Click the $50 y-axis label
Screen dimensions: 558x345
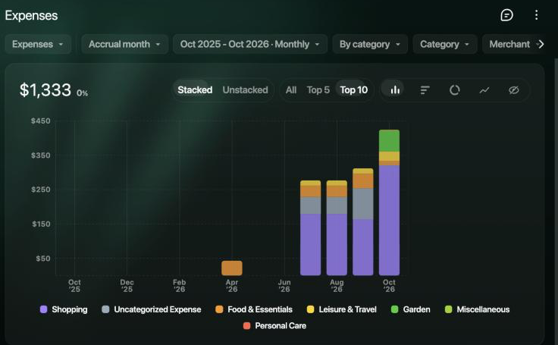42,258
